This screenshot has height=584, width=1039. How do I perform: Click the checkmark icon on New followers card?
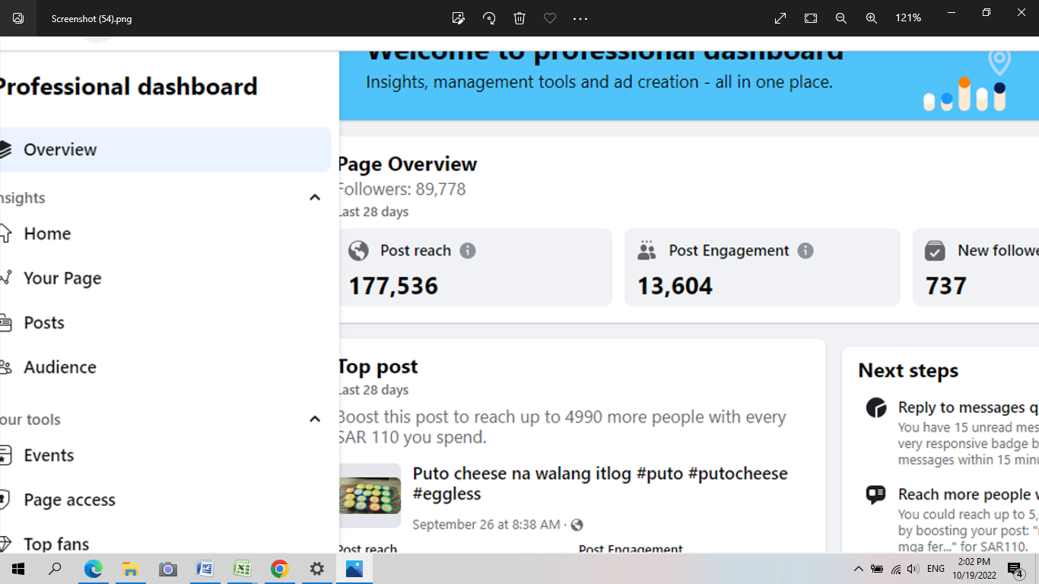935,251
